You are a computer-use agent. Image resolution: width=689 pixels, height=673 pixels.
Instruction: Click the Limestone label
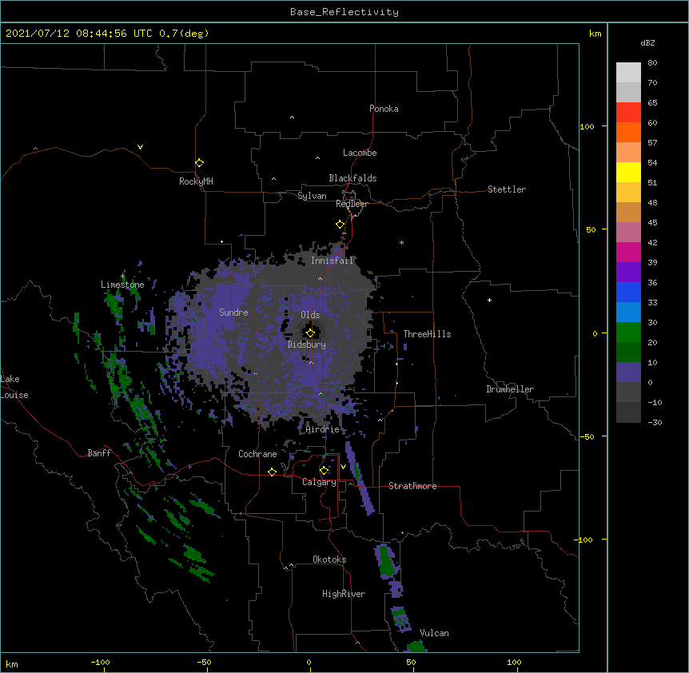tap(122, 285)
